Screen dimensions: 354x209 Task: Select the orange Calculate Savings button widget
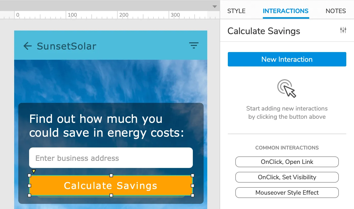[111, 185]
